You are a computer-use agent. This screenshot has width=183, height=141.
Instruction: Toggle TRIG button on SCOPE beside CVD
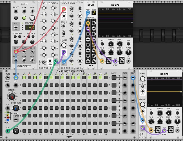177,113
